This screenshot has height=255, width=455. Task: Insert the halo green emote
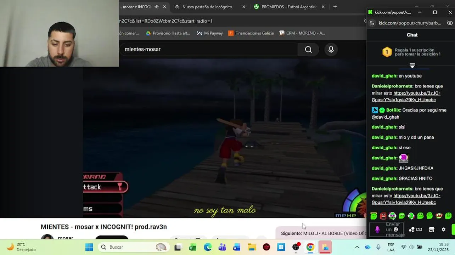[x=373, y=216]
